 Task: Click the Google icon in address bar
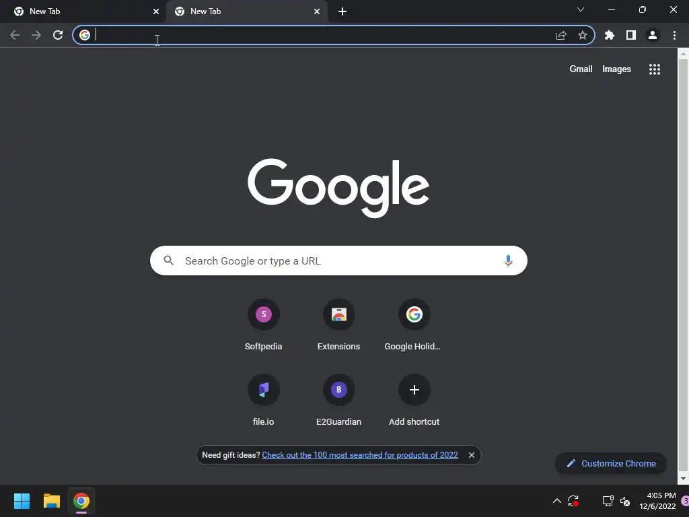pyautogui.click(x=85, y=35)
